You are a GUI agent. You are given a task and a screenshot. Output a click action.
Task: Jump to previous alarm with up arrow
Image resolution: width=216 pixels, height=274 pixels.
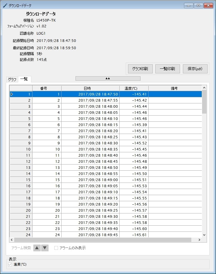point(37,248)
